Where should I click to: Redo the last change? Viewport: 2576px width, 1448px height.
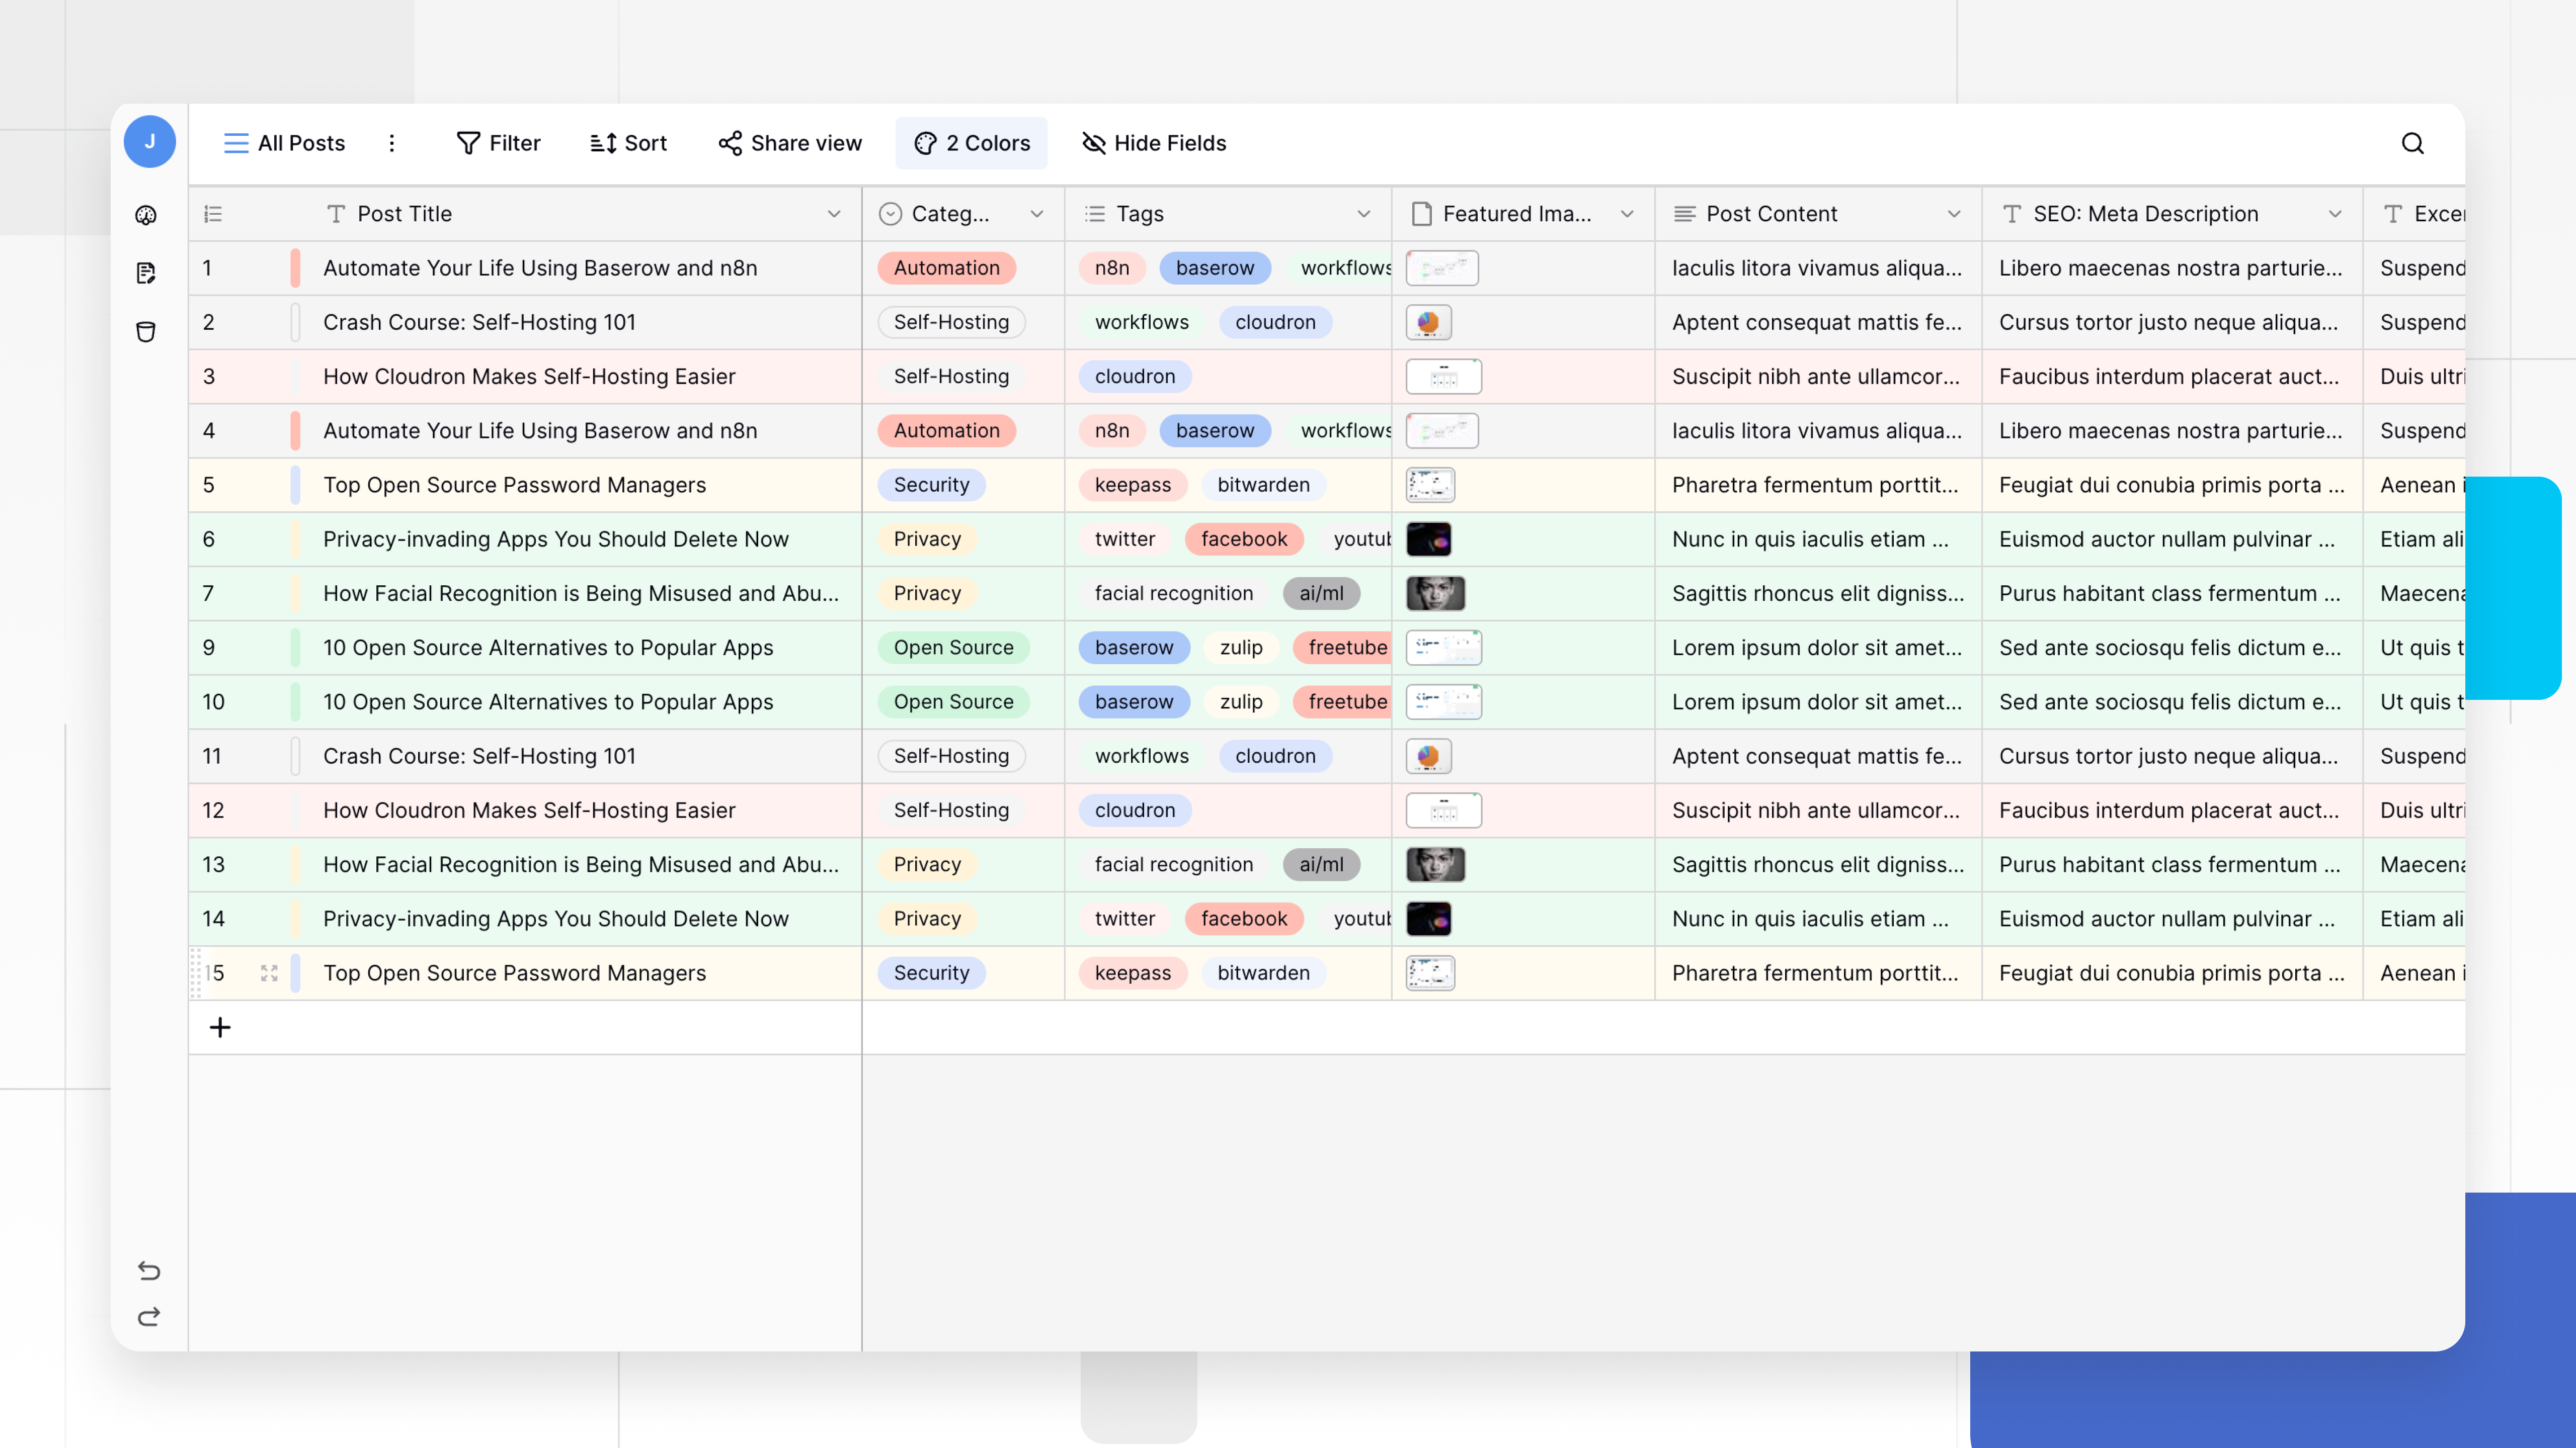[148, 1316]
